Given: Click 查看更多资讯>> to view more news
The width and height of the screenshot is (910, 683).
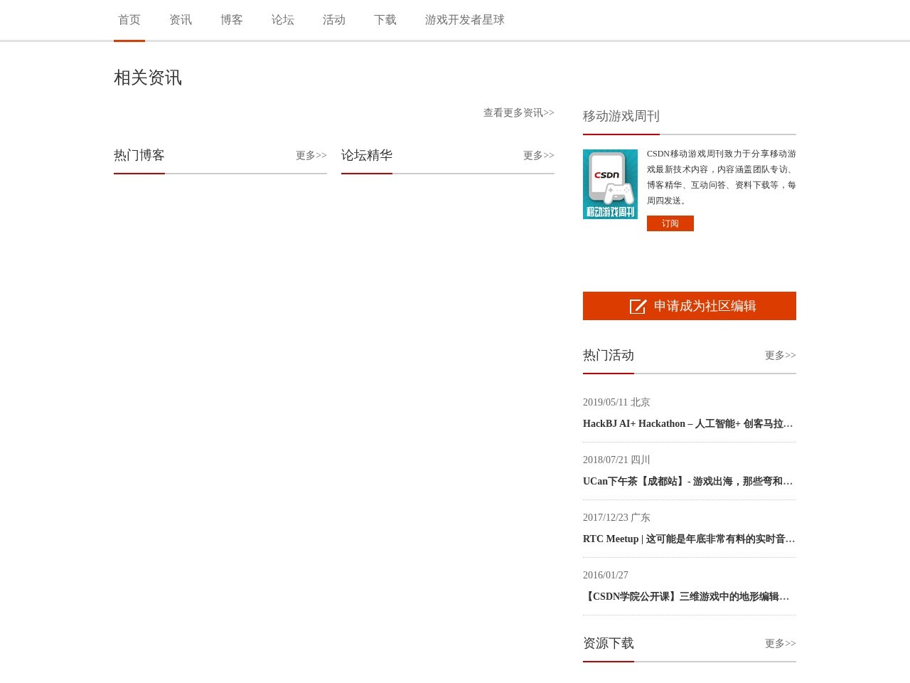Looking at the screenshot, I should (518, 112).
